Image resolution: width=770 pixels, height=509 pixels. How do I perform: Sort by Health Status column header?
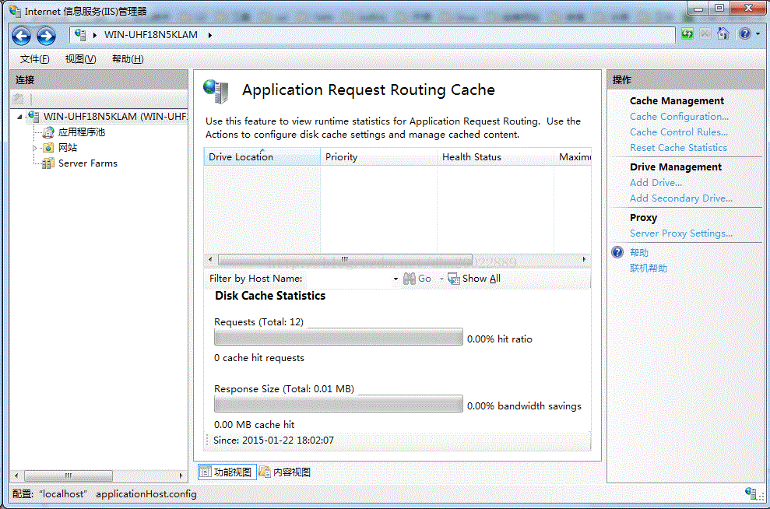click(495, 156)
